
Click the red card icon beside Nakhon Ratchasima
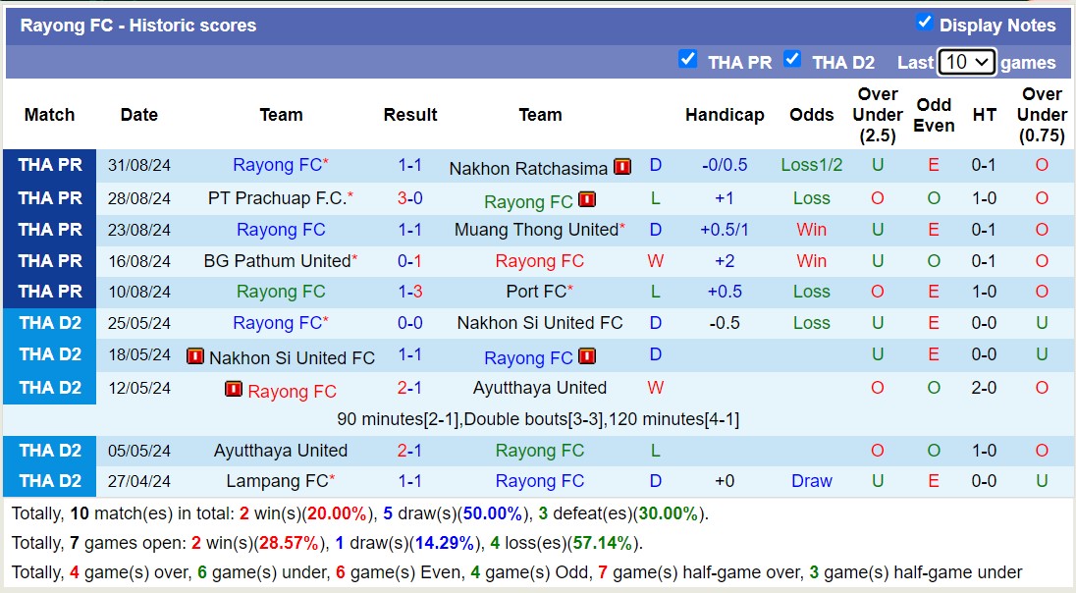click(622, 167)
